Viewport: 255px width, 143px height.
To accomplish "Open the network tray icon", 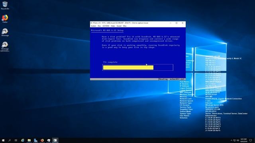I will 235,140.
